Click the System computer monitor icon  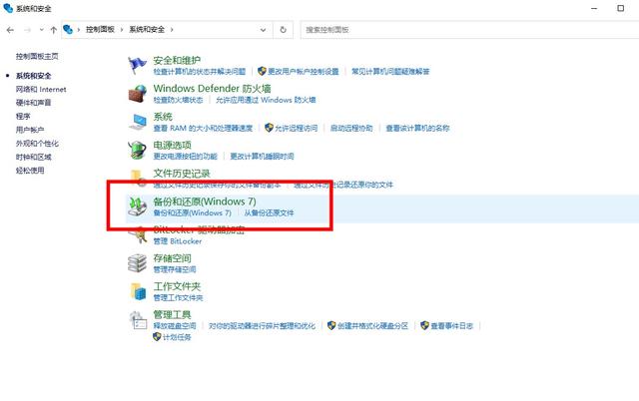tap(138, 122)
